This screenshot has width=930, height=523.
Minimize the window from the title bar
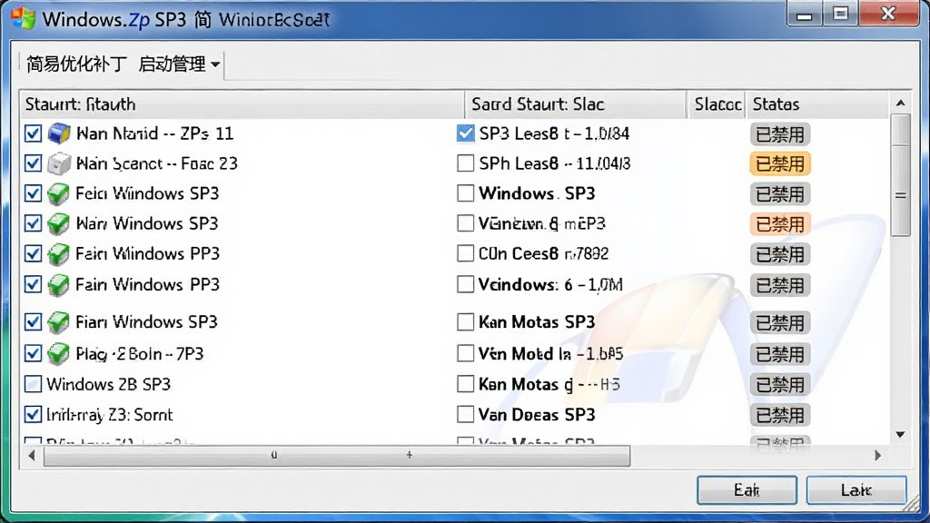click(x=805, y=15)
